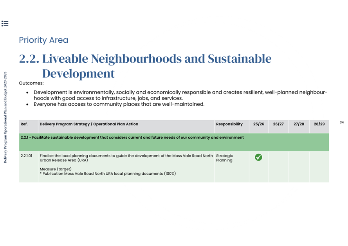The height and width of the screenshot is (246, 348).
Task: Click the Outcomes label
Action: [x=31, y=83]
